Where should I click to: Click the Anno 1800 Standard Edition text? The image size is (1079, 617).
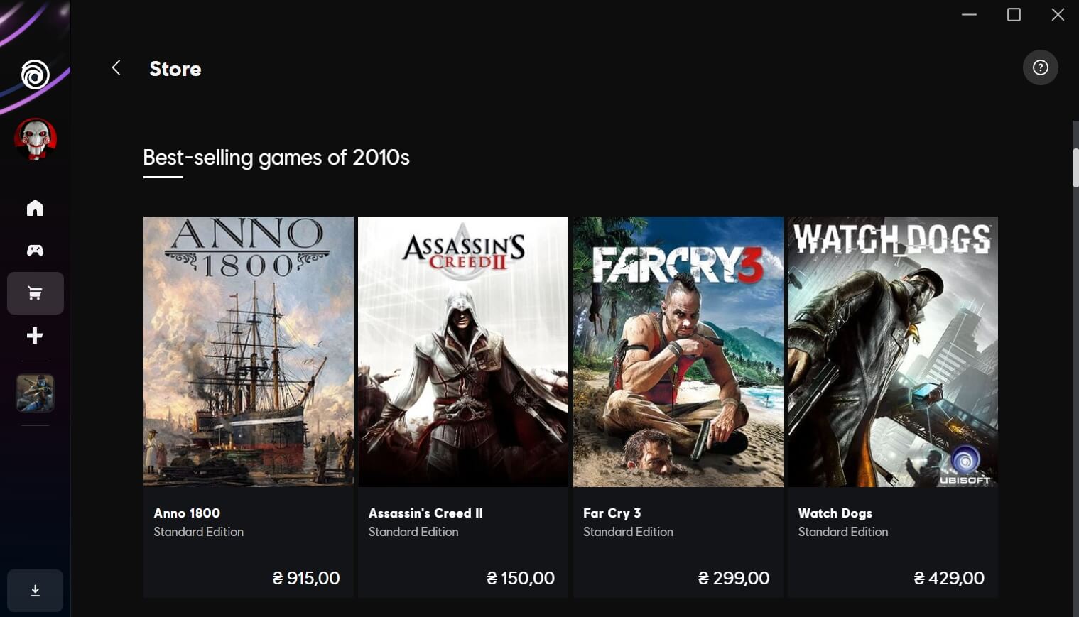pos(198,531)
